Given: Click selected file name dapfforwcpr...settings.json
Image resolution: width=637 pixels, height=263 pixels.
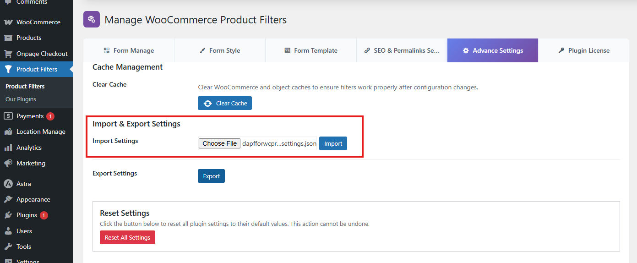Looking at the screenshot, I should coord(279,143).
